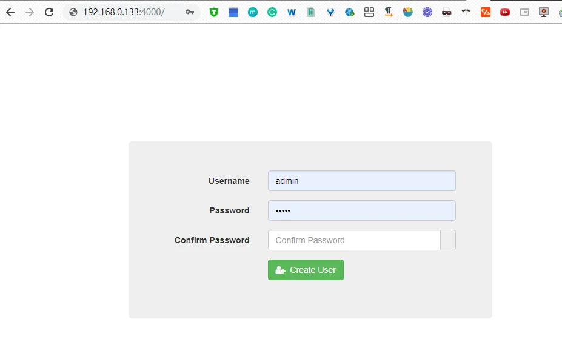The width and height of the screenshot is (562, 339).
Task: Open the purple checkmark circle extension
Action: click(x=427, y=12)
